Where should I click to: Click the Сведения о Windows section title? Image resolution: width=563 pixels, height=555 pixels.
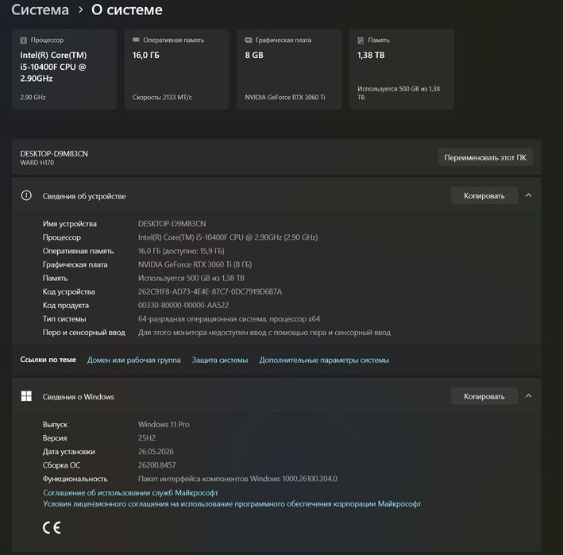coord(79,397)
